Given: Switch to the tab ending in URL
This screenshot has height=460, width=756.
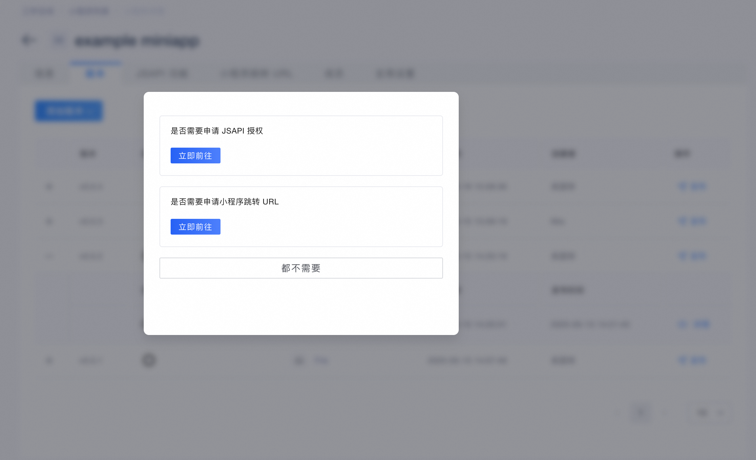Looking at the screenshot, I should 256,73.
